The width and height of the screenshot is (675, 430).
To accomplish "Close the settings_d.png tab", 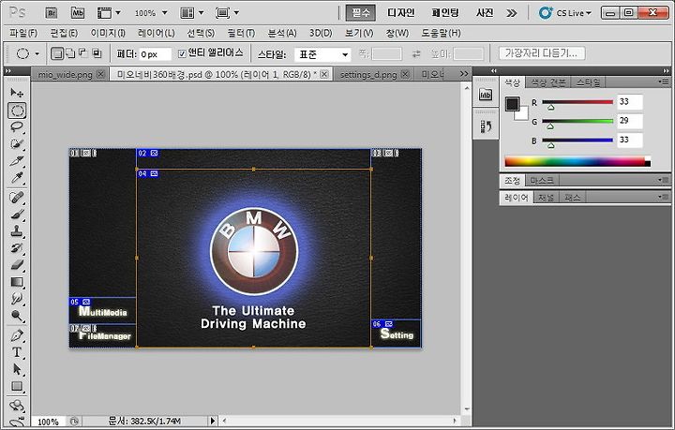I will point(405,74).
